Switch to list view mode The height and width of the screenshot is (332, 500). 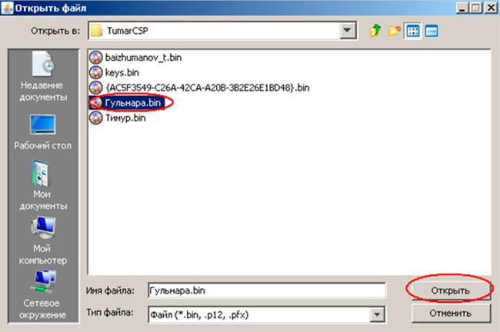click(x=413, y=31)
